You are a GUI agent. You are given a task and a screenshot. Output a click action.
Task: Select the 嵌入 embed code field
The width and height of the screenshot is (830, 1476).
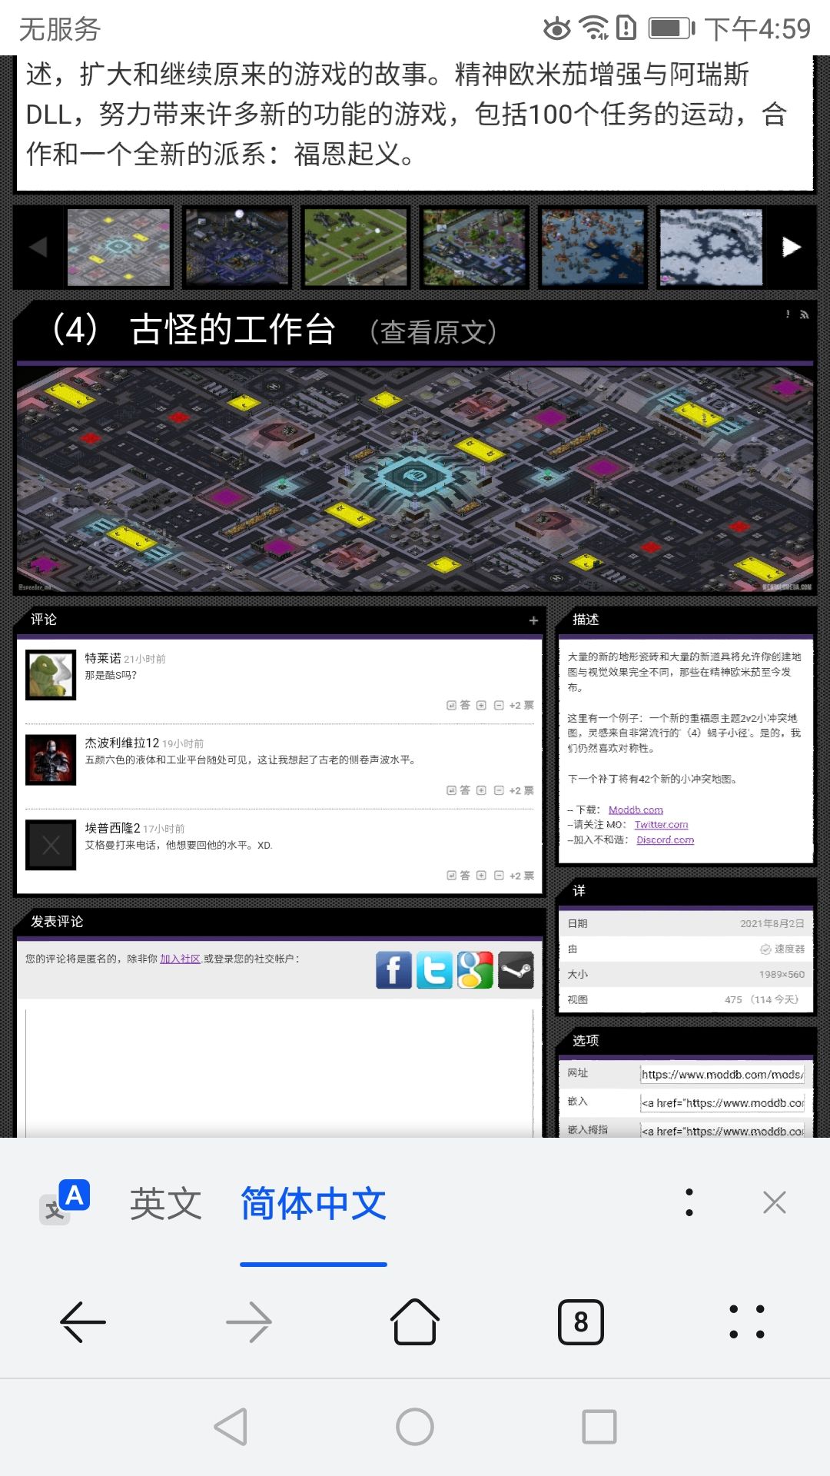pos(722,1102)
